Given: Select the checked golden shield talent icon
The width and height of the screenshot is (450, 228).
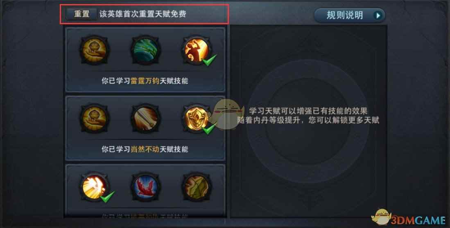Looking at the screenshot, I should [x=197, y=118].
